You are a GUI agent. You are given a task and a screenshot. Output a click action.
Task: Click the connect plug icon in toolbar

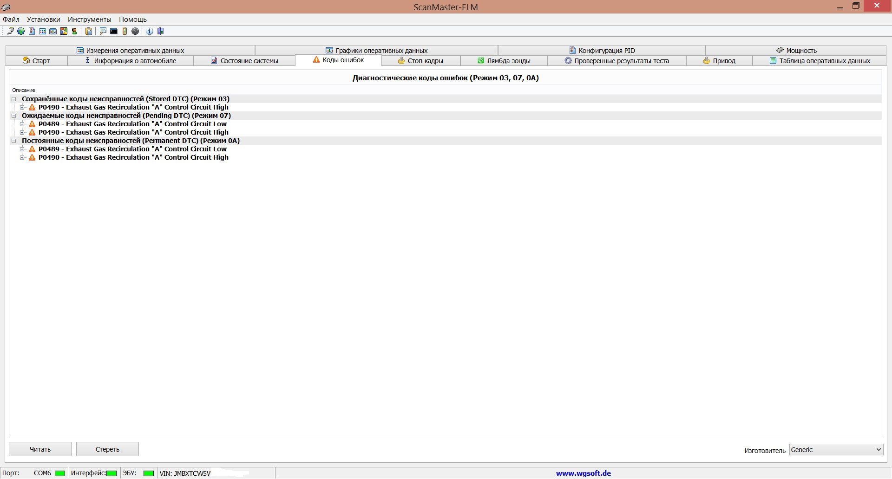(10, 31)
